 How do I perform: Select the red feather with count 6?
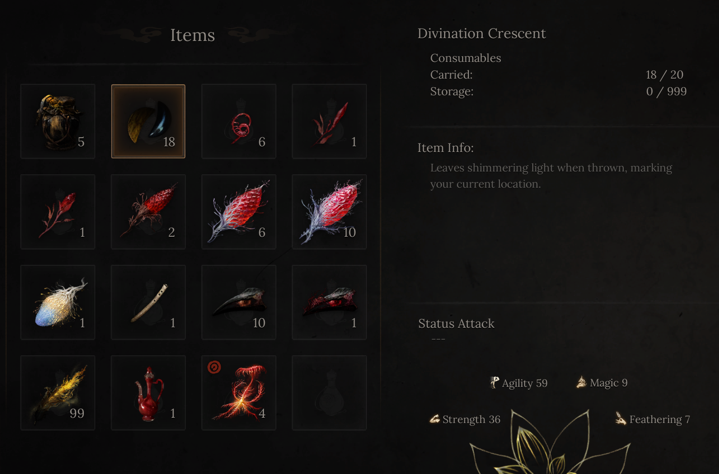[239, 212]
